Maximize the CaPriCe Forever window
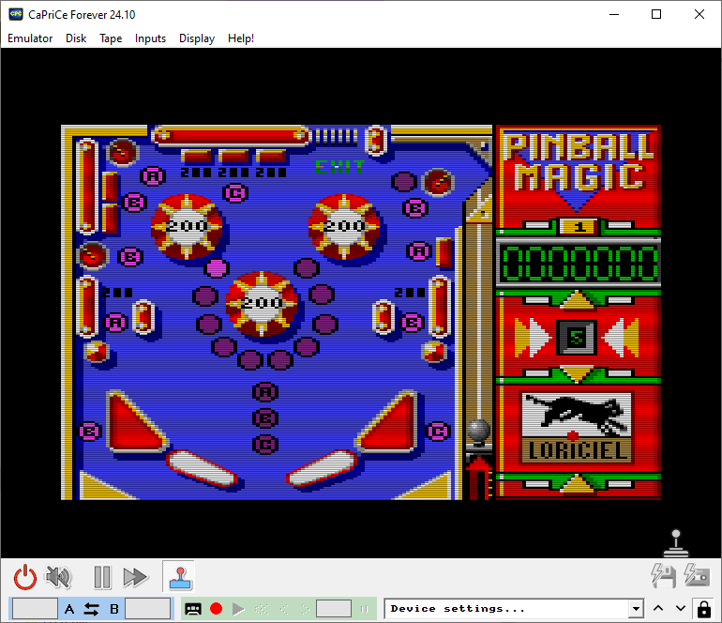Image resolution: width=722 pixels, height=623 pixels. [x=656, y=14]
